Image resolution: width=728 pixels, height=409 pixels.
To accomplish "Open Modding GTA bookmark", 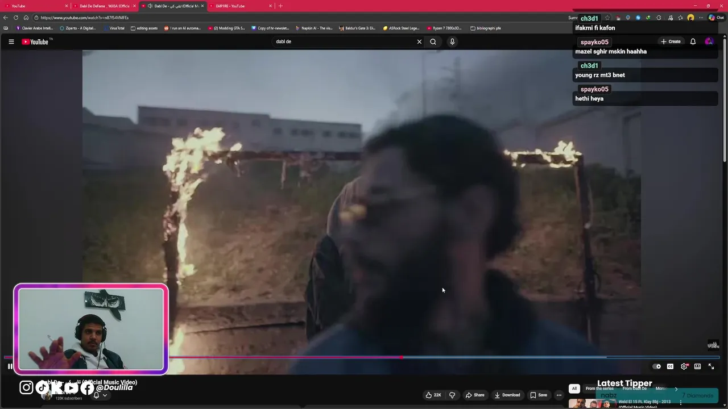I will 226,28.
